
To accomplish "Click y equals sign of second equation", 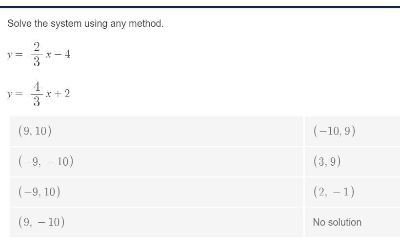I will [15, 94].
